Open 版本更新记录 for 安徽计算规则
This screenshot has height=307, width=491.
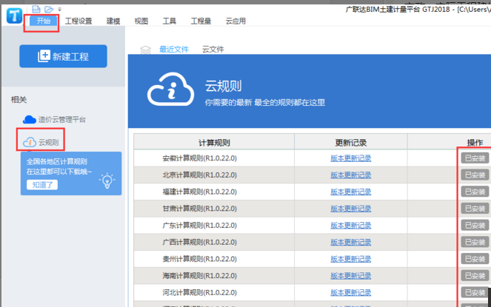(x=351, y=158)
